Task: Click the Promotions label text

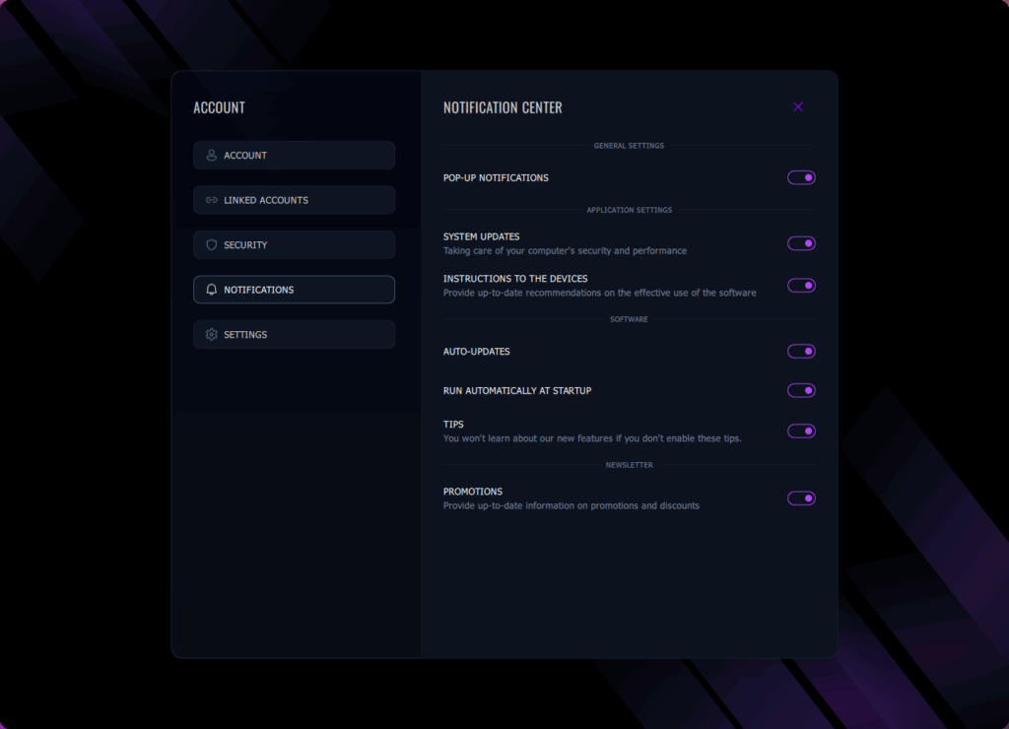Action: click(x=473, y=492)
